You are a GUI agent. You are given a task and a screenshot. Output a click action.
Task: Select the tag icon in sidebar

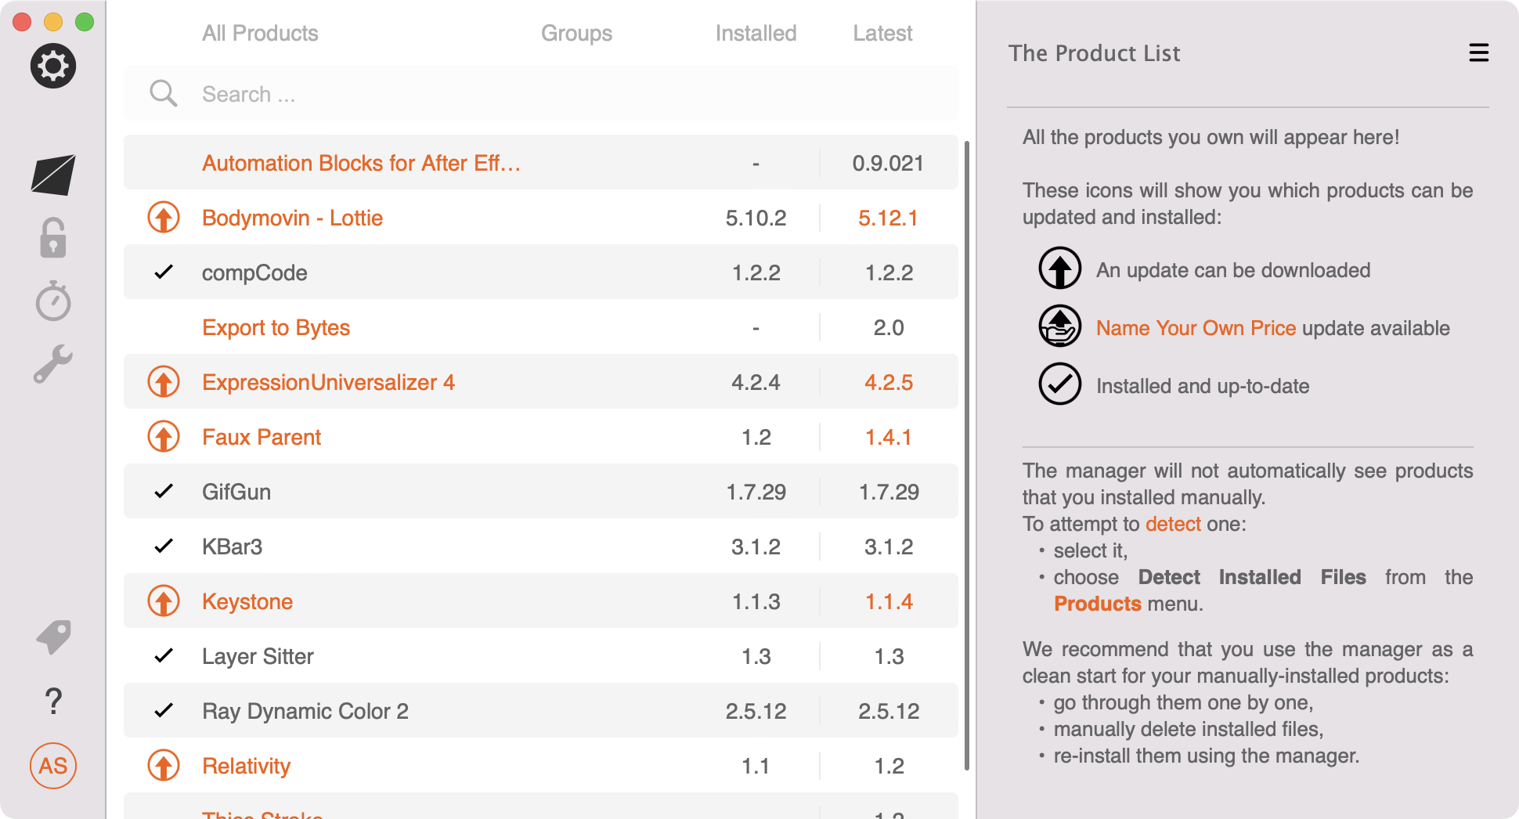pyautogui.click(x=52, y=637)
